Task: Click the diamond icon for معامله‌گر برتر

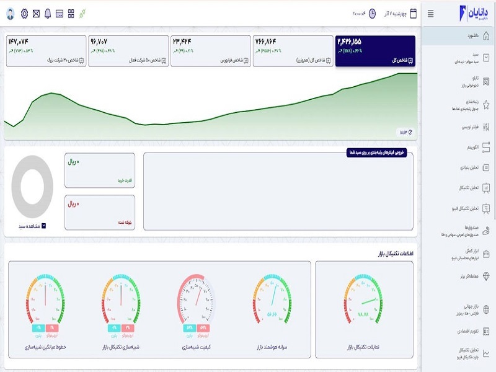Action: point(486,276)
